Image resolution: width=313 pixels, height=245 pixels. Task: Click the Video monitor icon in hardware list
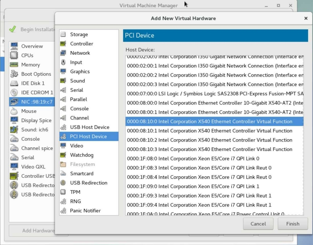point(63,146)
